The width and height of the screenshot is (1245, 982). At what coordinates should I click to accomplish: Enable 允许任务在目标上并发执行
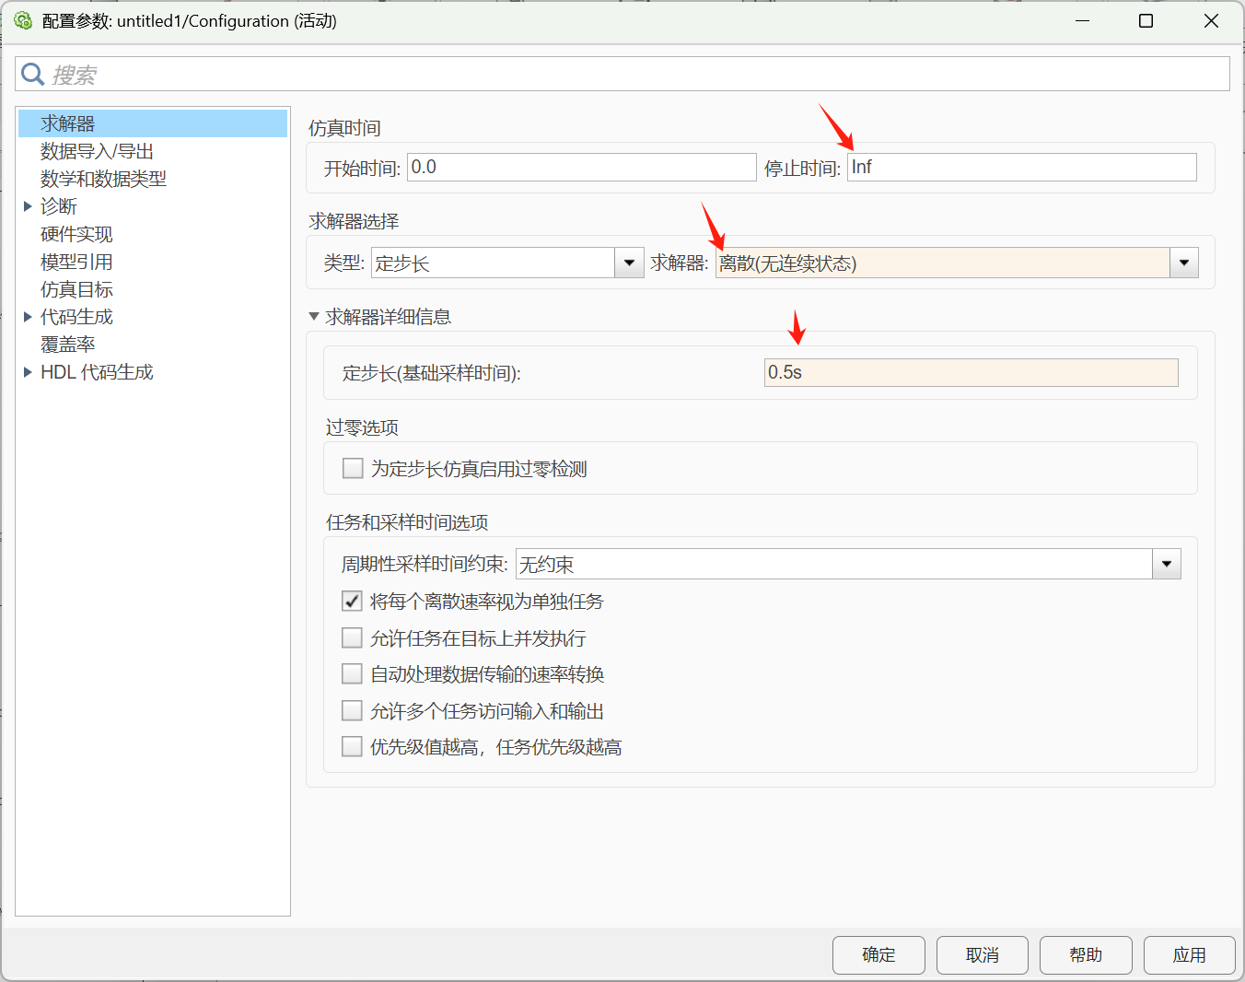click(352, 637)
